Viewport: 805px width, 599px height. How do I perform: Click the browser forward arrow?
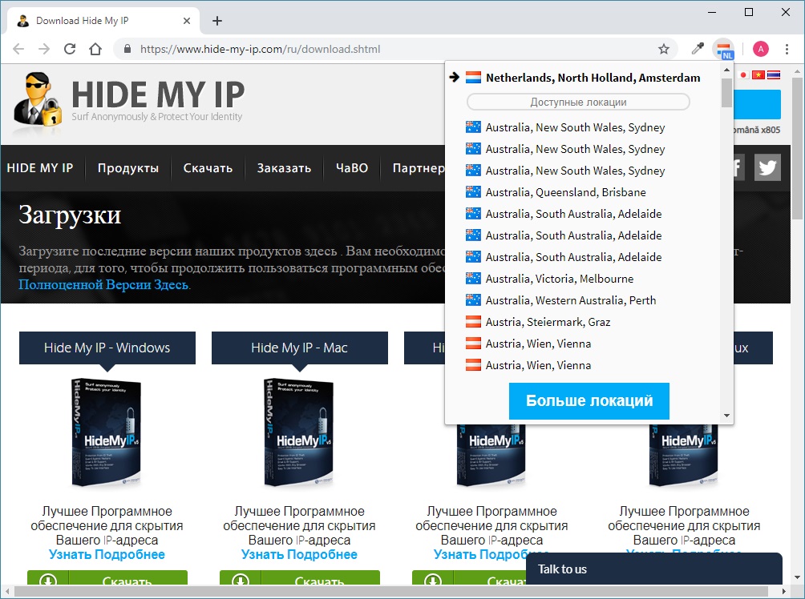coord(44,49)
